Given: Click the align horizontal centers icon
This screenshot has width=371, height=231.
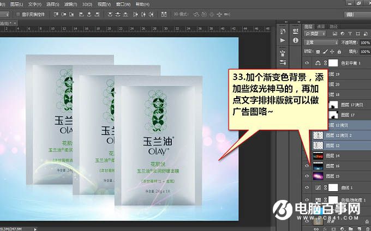Looking at the screenshot, I should (x=89, y=14).
